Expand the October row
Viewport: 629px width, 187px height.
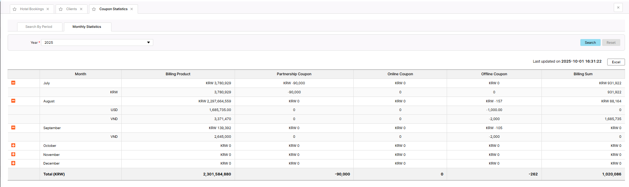13,145
